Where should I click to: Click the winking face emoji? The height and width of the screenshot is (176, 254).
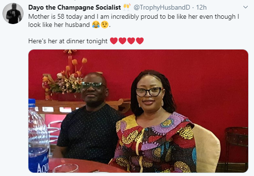pyautogui.click(x=105, y=25)
